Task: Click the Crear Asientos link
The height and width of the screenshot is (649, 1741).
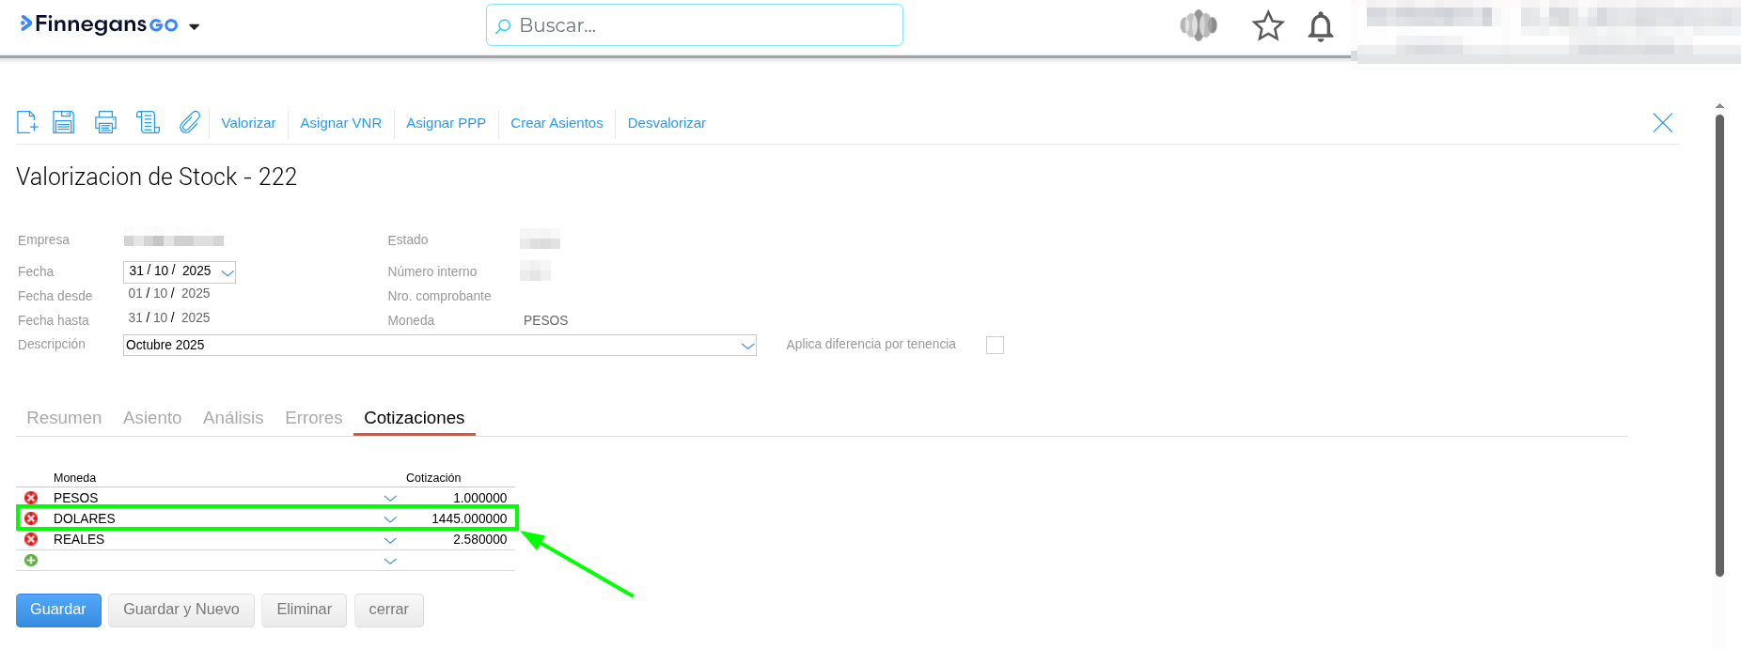Action: pyautogui.click(x=557, y=123)
